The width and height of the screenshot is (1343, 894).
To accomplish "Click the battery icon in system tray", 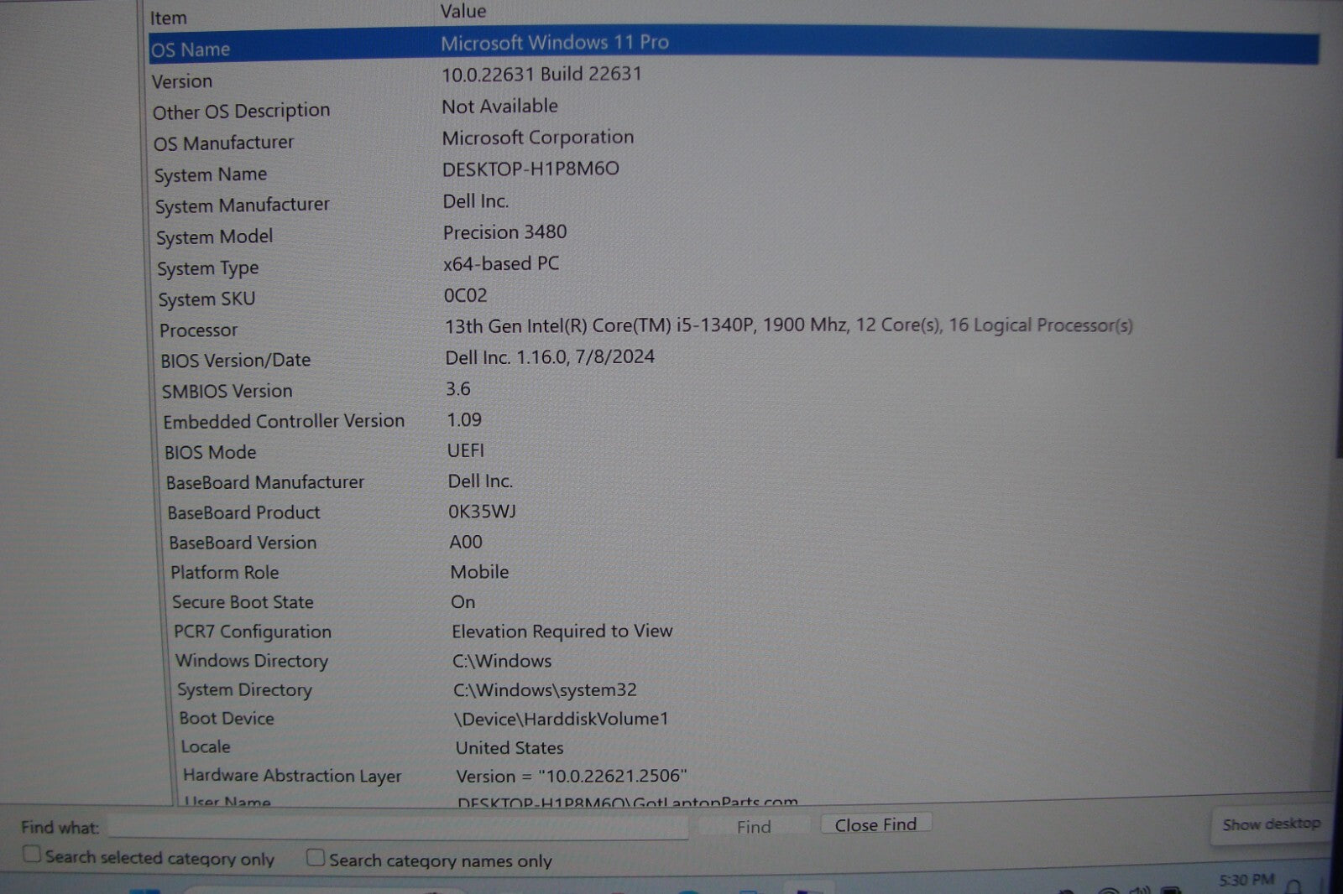I will point(1170,890).
